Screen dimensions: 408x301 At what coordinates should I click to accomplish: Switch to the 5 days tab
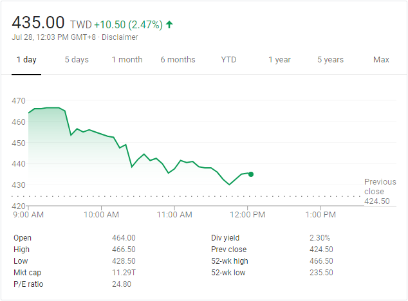point(77,60)
